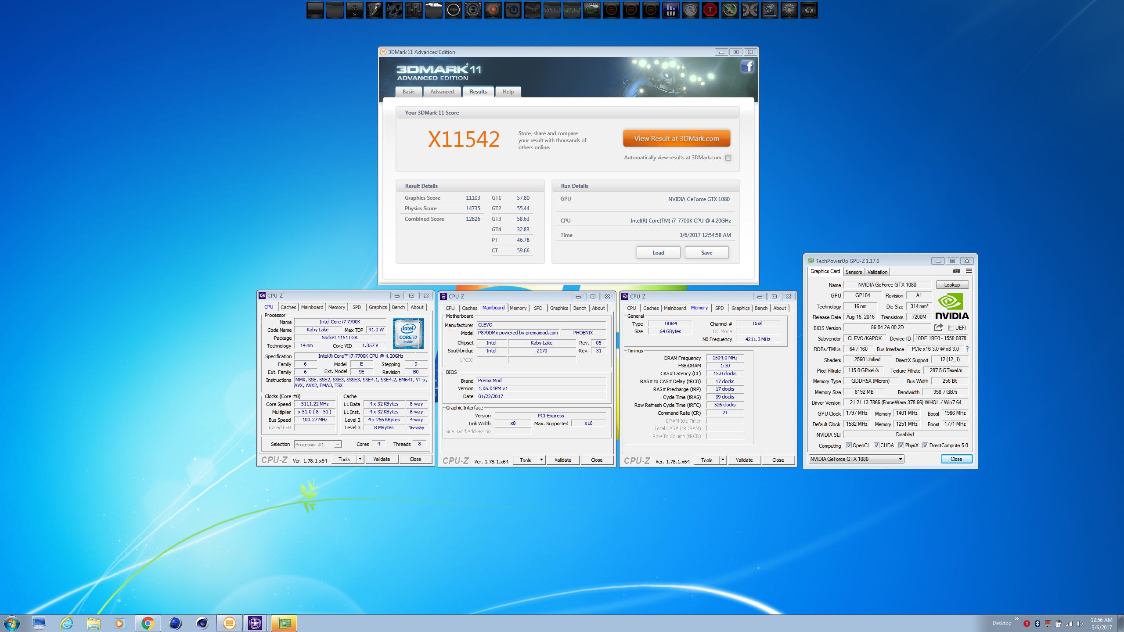
Task: Switch to the Advanced tab in 3DMark
Action: [x=442, y=92]
